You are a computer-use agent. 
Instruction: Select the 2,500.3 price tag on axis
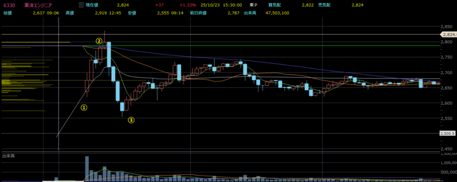click(x=447, y=133)
